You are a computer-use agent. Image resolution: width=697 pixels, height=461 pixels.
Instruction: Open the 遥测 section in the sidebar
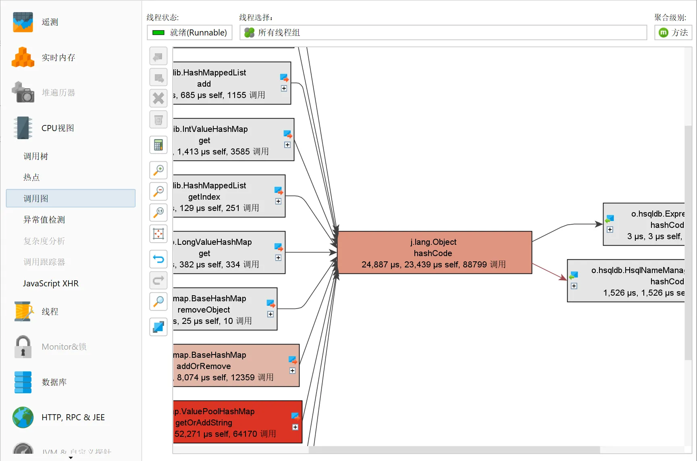tap(49, 22)
